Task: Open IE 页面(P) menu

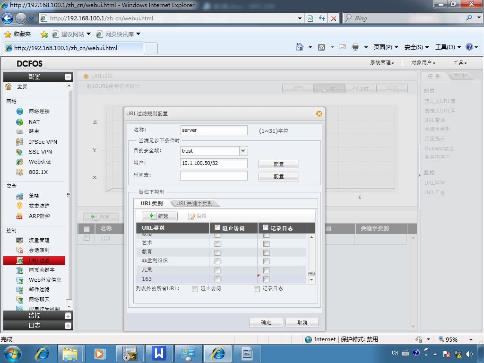Action: tap(386, 47)
